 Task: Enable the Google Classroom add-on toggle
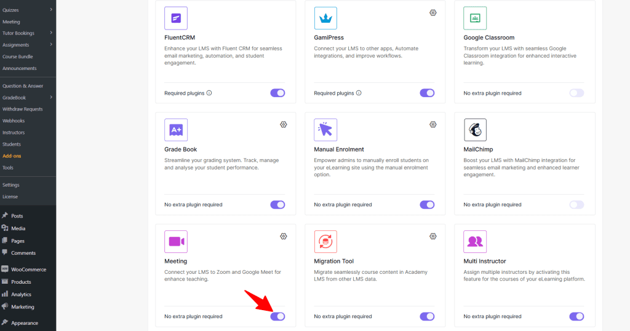click(x=576, y=93)
